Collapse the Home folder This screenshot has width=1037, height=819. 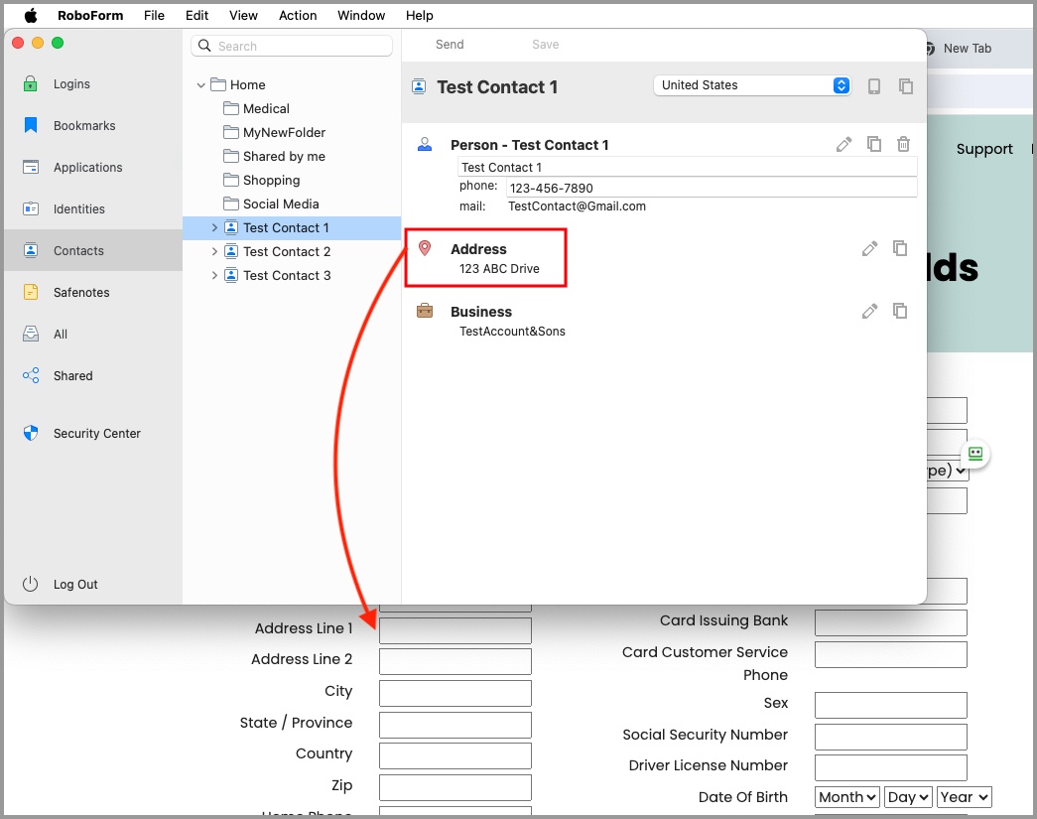[x=201, y=85]
